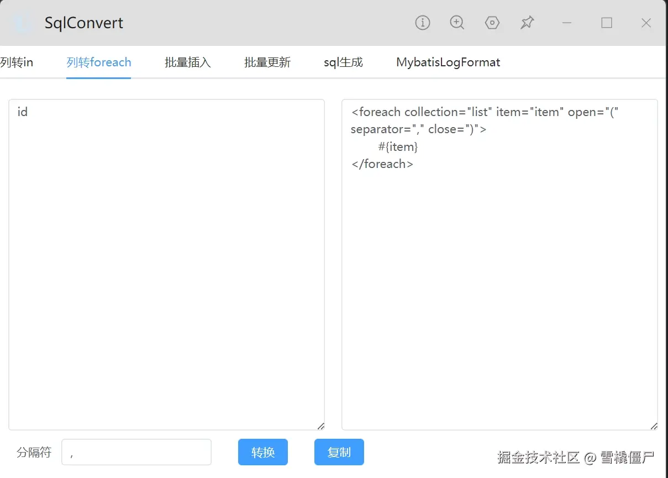This screenshot has width=668, height=478.
Task: Pin the SqlConvert window on top
Action: tap(527, 23)
